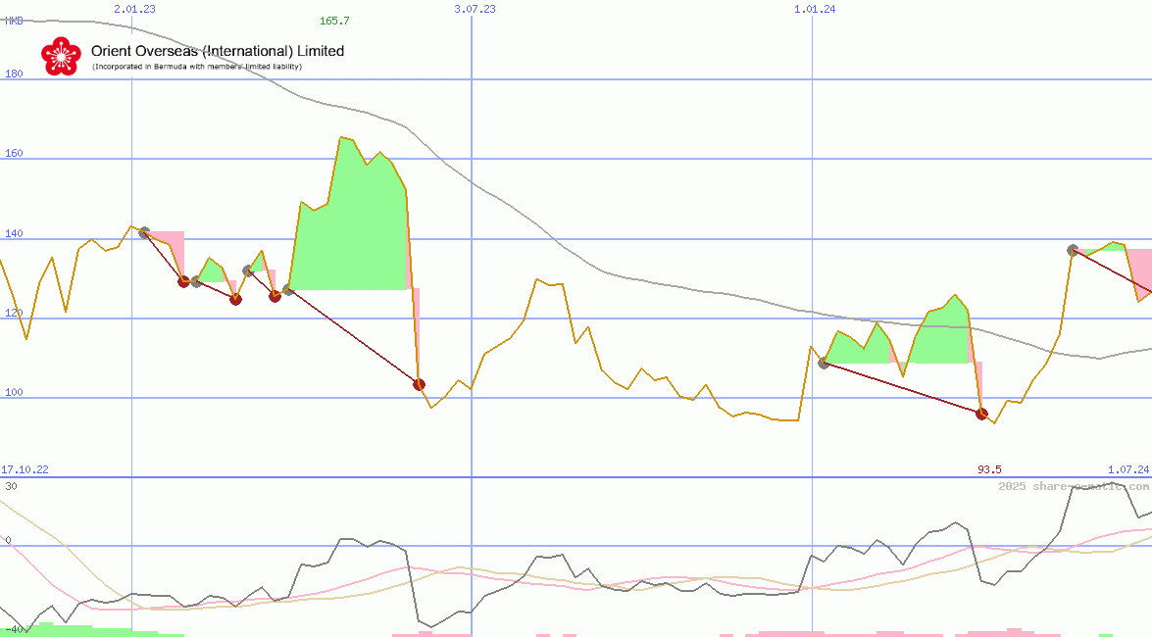The height and width of the screenshot is (637, 1152).
Task: Click the 180 price axis label
Action: tap(14, 73)
